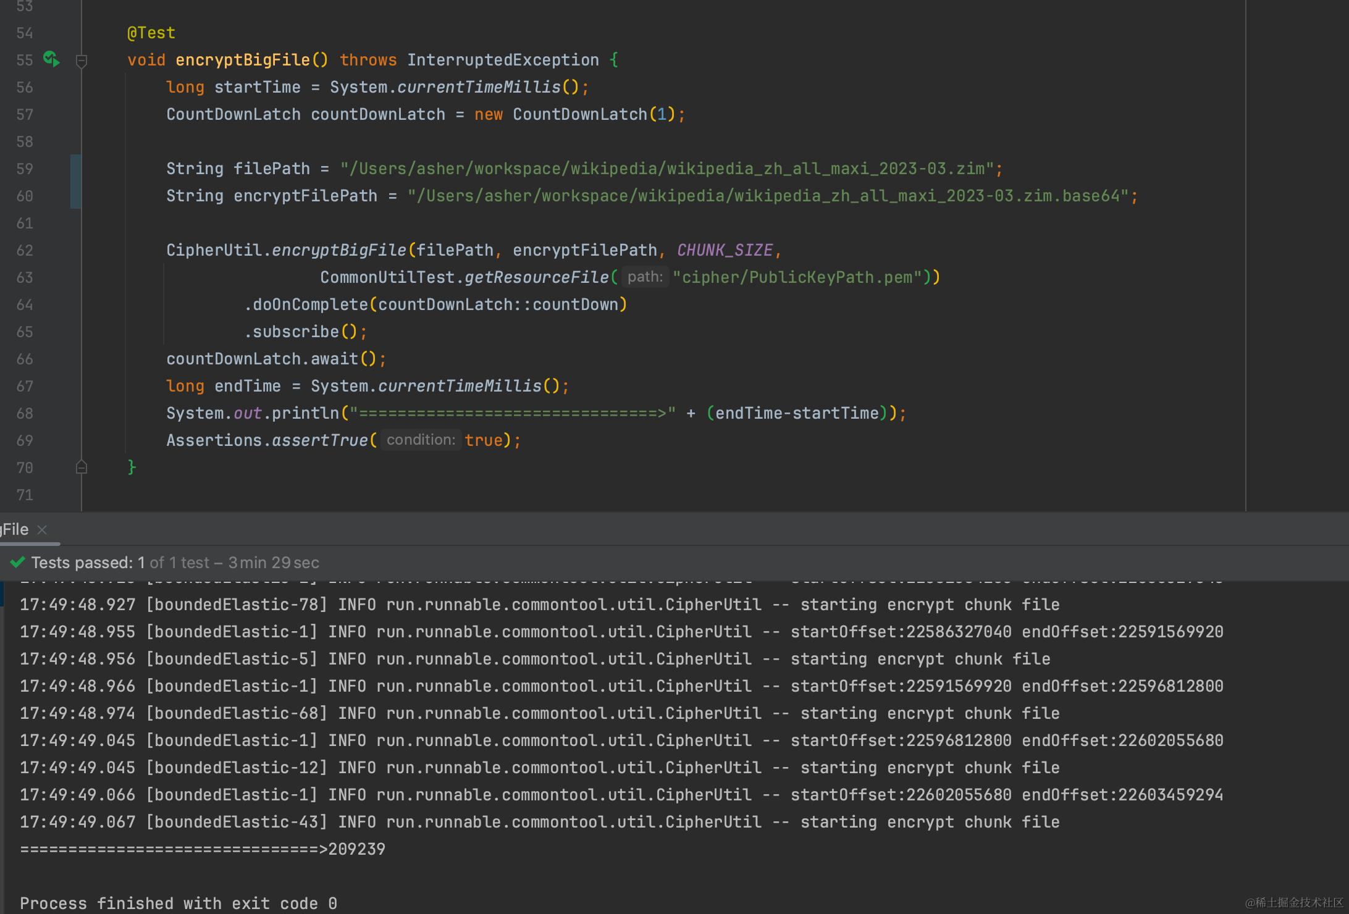
Task: Click the getResourceFile method call
Action: coord(536,277)
